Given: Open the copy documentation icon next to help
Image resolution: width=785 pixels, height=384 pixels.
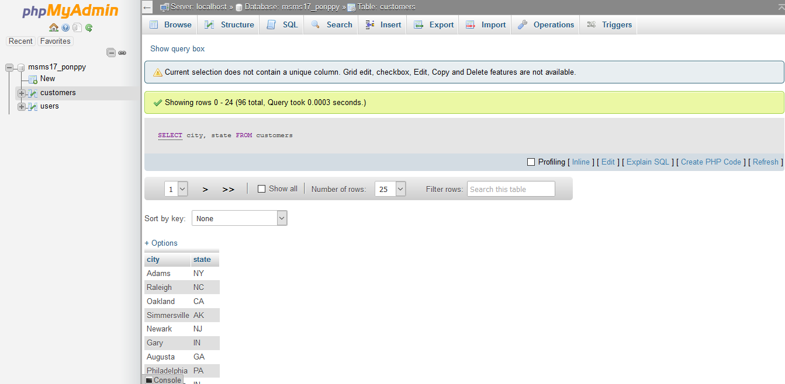Looking at the screenshot, I should (x=77, y=27).
